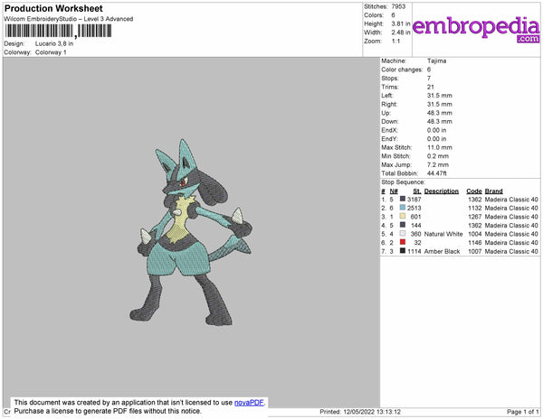Click the Lucario embroidery design preview

click(x=191, y=232)
